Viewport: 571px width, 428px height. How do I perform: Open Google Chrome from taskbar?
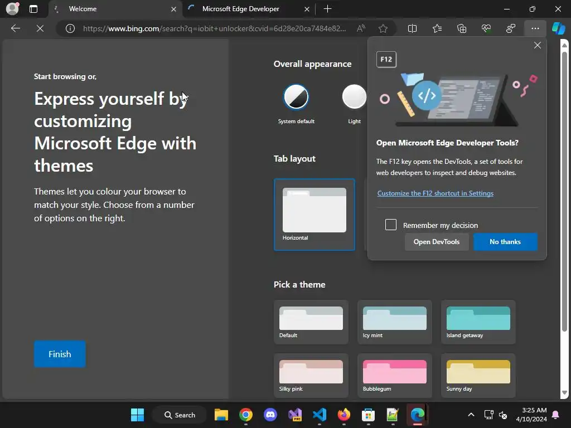(x=246, y=415)
